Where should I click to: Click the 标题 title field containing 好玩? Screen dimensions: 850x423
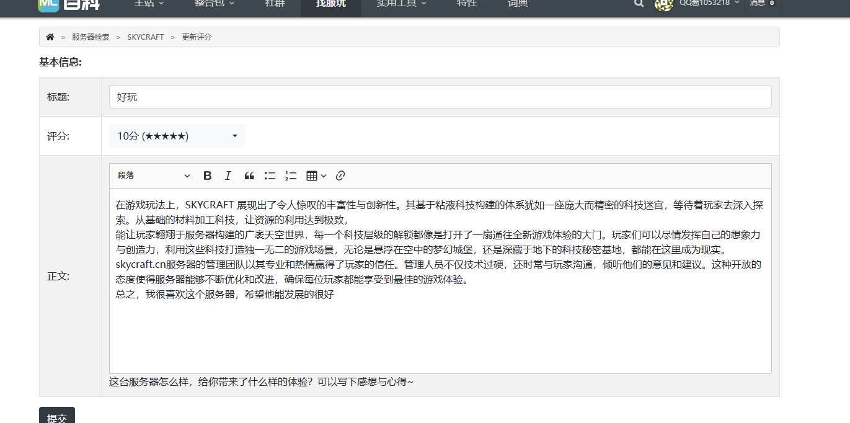pyautogui.click(x=440, y=97)
